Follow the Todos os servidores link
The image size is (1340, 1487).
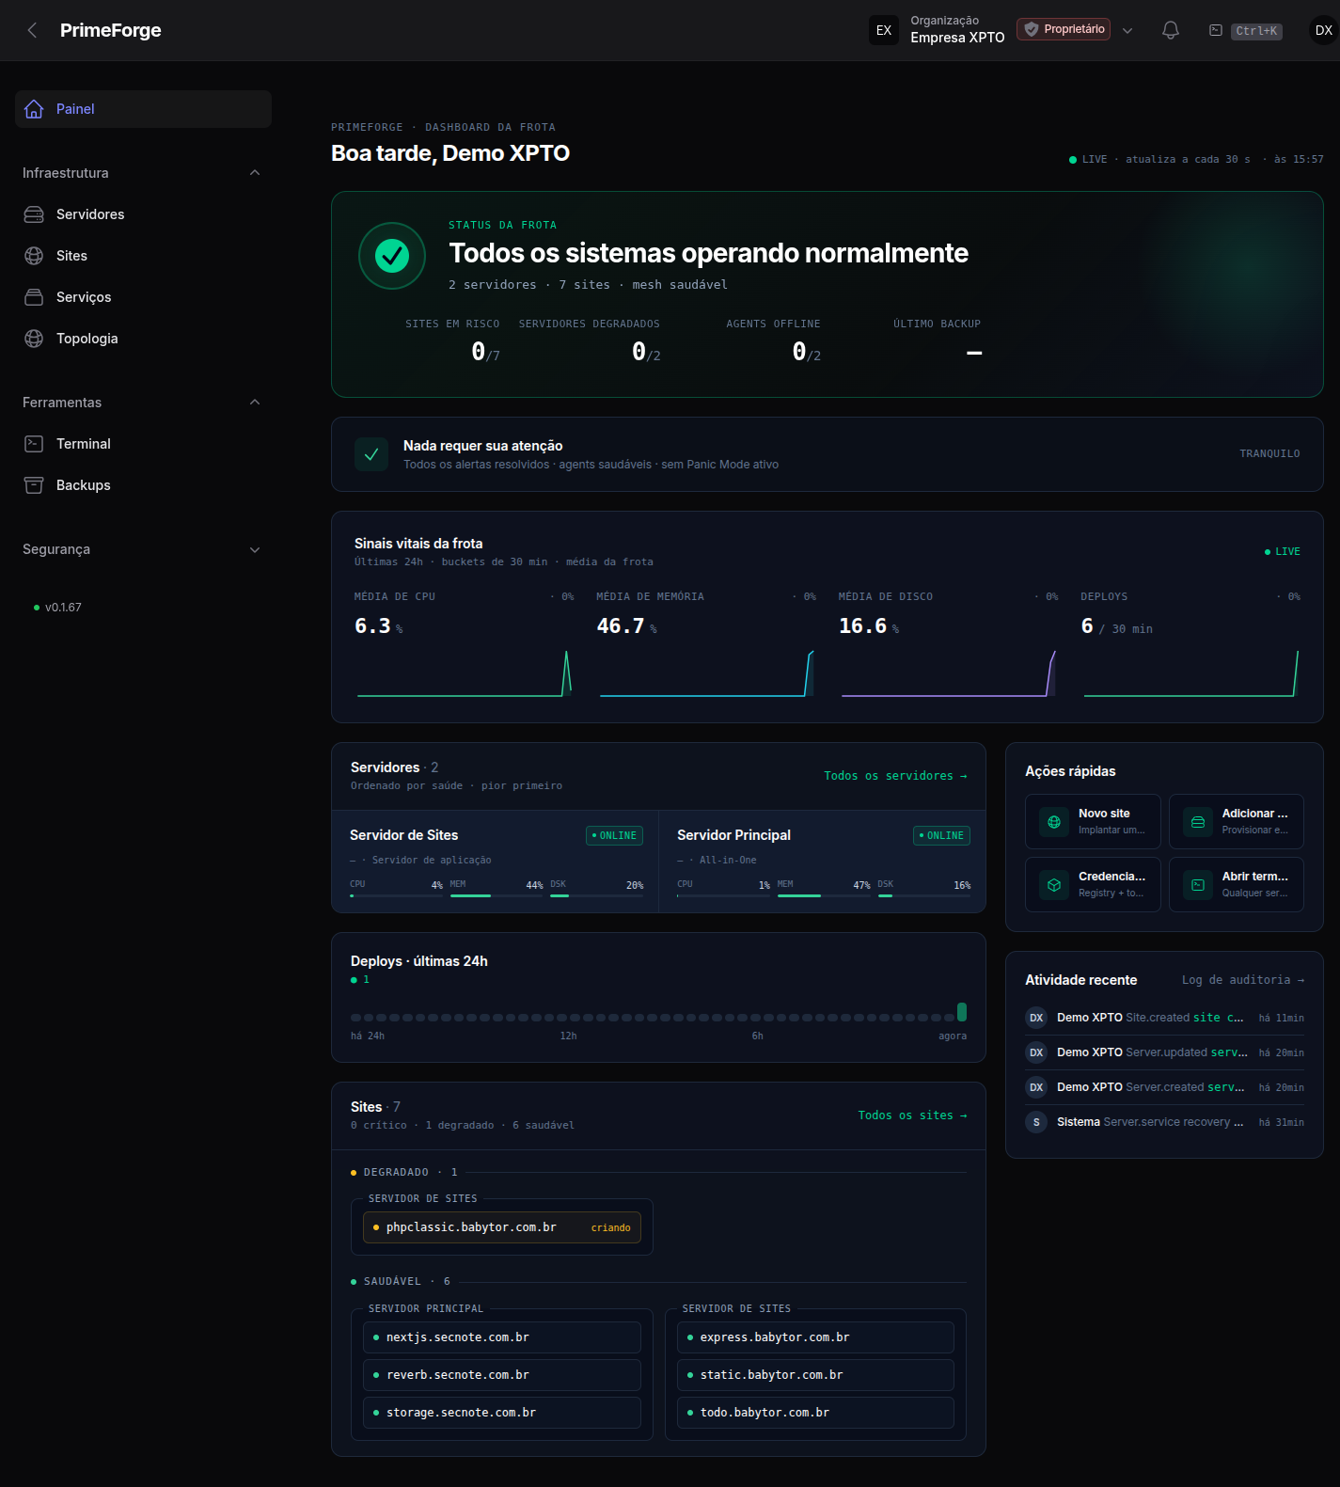(x=895, y=776)
